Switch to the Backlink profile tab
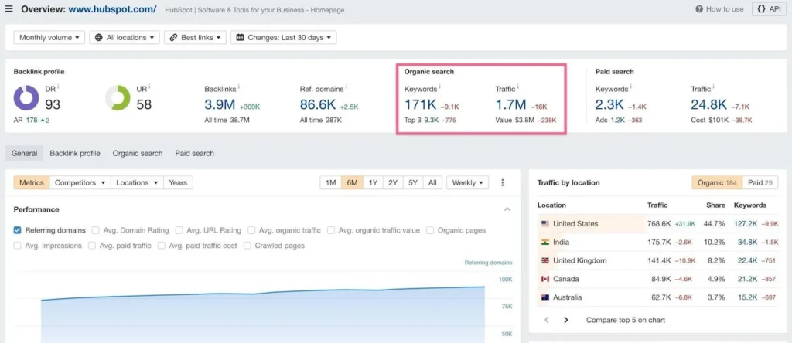 click(75, 153)
